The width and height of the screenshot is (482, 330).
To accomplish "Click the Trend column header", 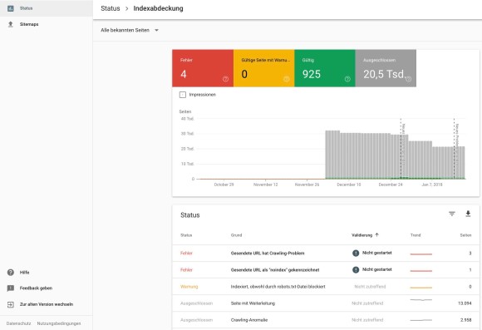I will (416, 235).
